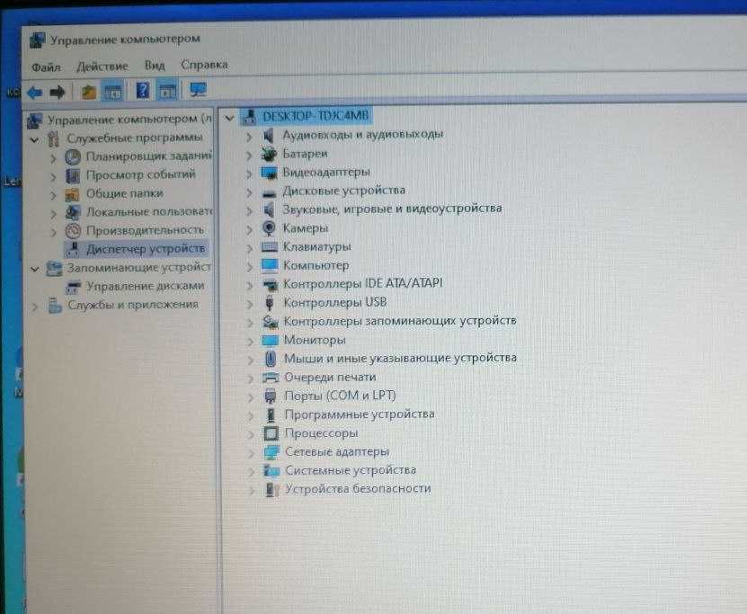Viewport: 747px width, 614px height.
Task: Click the Производительность gauge icon
Action: pyautogui.click(x=73, y=231)
